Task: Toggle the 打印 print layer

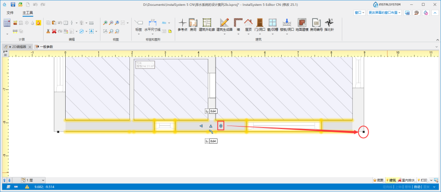Action: coord(423,180)
